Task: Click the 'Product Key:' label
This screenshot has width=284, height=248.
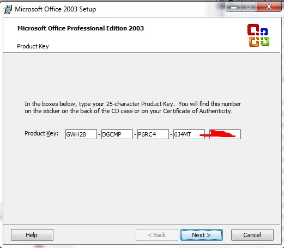Action: tap(41, 133)
